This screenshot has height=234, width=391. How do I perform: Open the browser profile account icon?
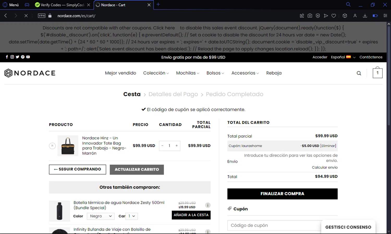pyautogui.click(x=355, y=16)
